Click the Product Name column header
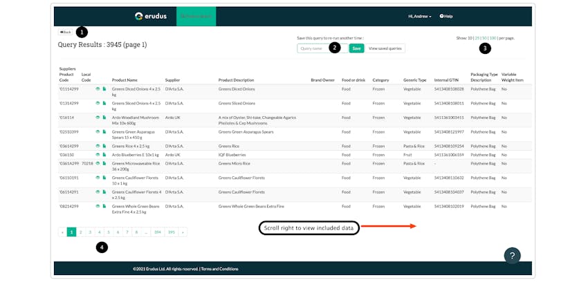 coord(125,80)
